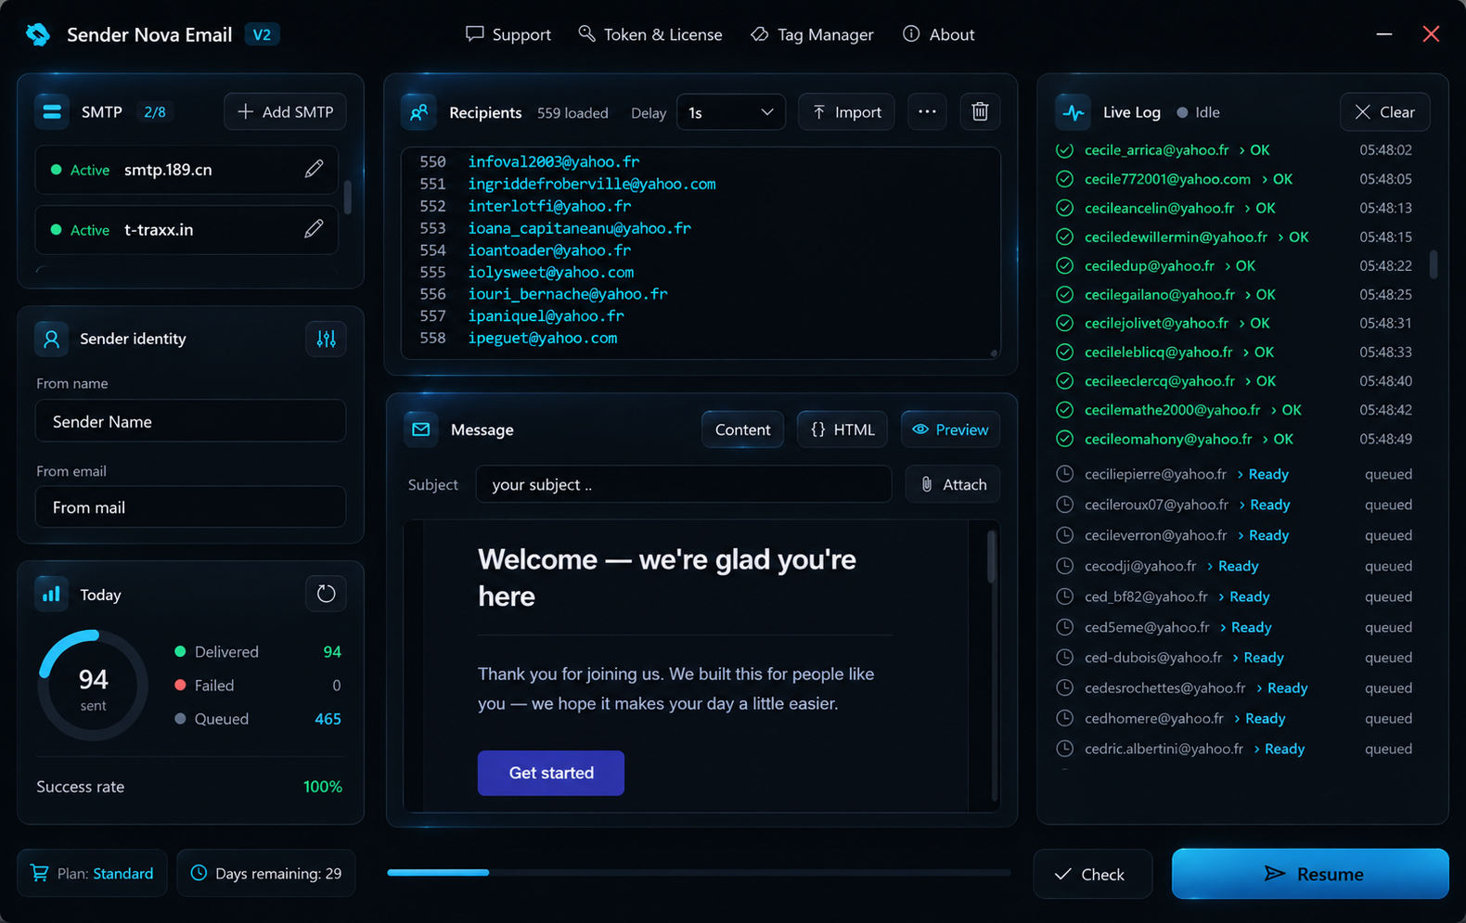Click check icon for ceciledup@yahoo.fr

(x=1065, y=265)
